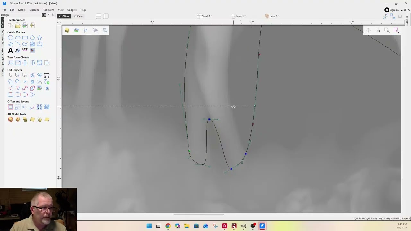Select the Draw Rectangle tool
The image size is (411, 231).
click(x=25, y=38)
